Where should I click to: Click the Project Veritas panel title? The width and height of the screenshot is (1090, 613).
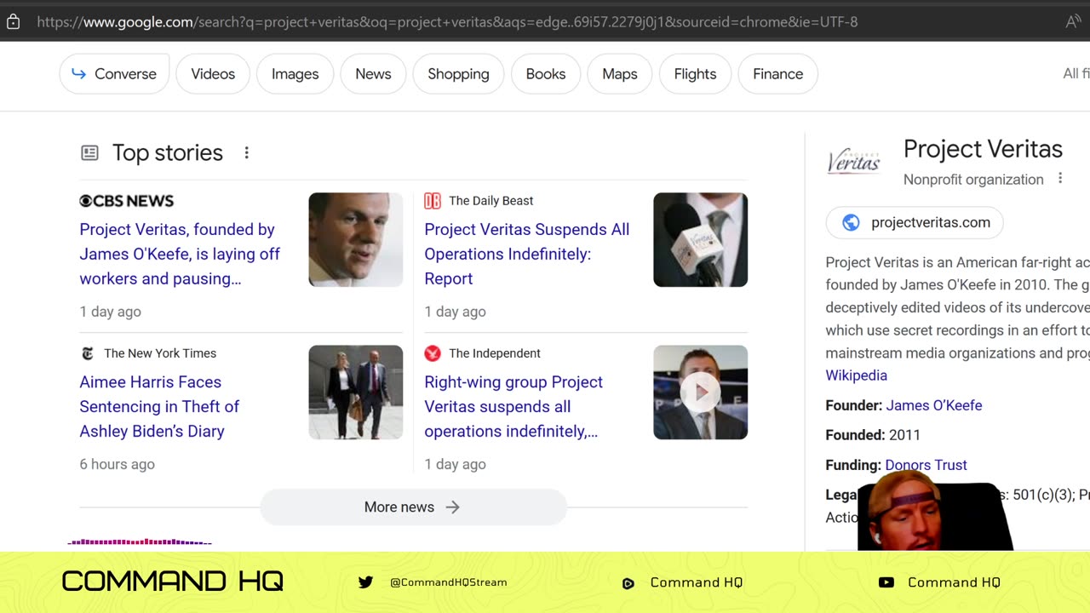click(x=983, y=149)
